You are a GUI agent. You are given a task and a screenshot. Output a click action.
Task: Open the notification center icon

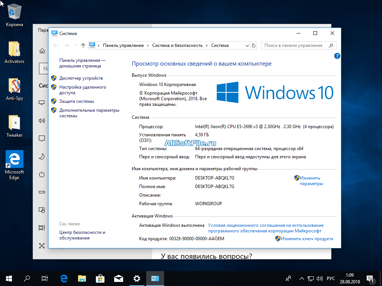click(371, 278)
